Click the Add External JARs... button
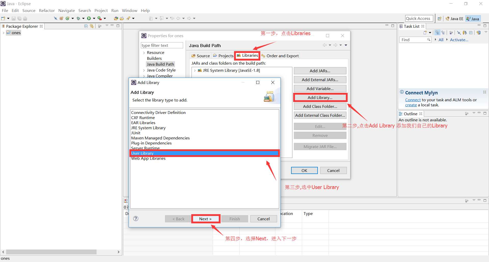489x262 pixels. point(320,80)
